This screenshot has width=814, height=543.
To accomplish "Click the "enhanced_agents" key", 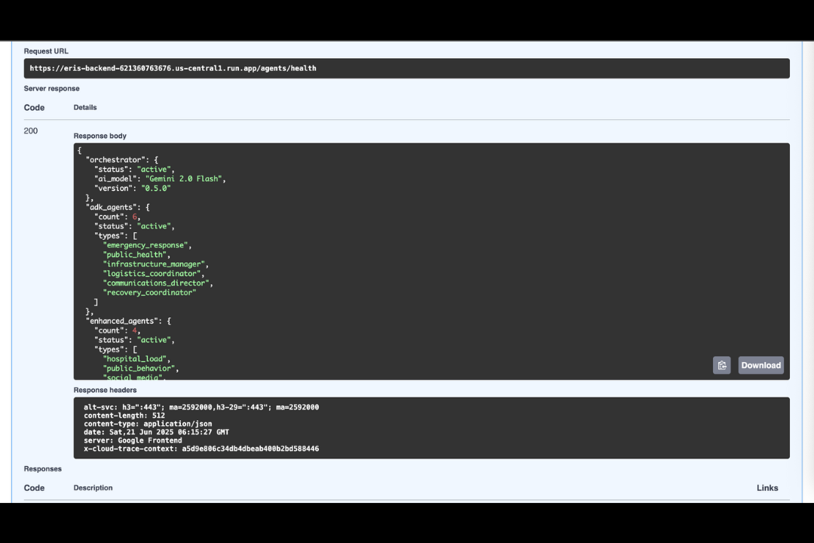I will (122, 321).
